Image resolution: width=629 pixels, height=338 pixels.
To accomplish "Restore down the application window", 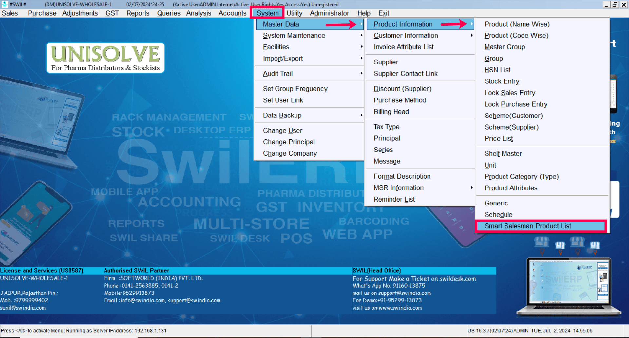I will [x=615, y=4].
